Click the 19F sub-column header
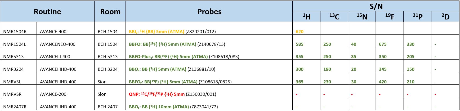The width and height of the screenshot is (460, 111). (x=390, y=17)
